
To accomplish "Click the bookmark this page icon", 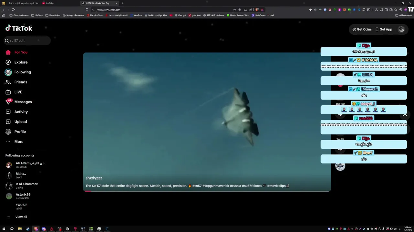I will [87, 10].
